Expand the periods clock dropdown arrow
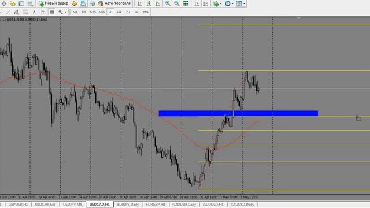The height and width of the screenshot is (208, 370). [232, 3]
